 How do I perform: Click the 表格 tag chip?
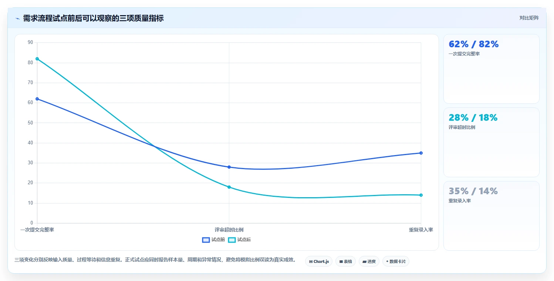[x=345, y=261]
